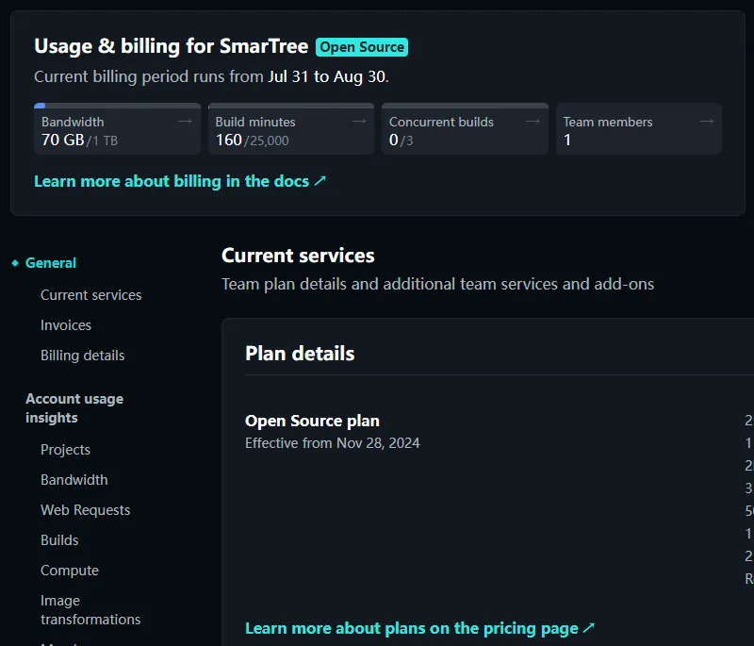Open the pricing page link
754x646 pixels.
coord(419,628)
